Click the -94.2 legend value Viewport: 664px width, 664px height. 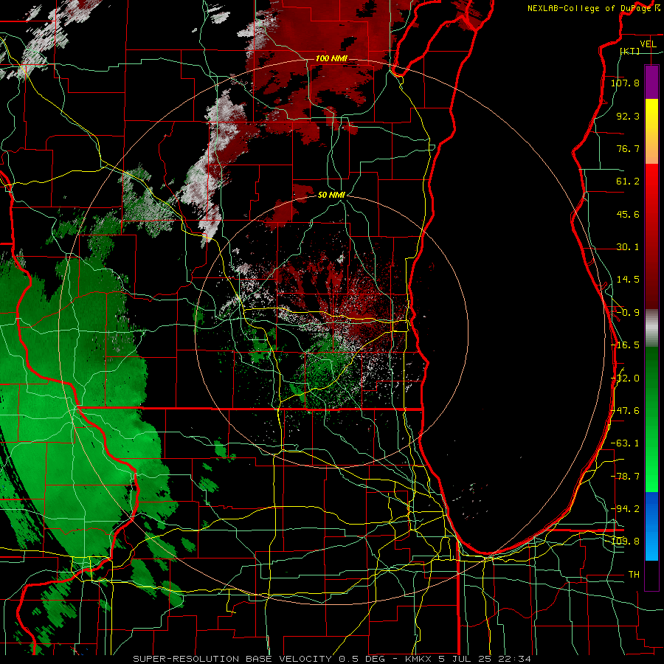625,509
